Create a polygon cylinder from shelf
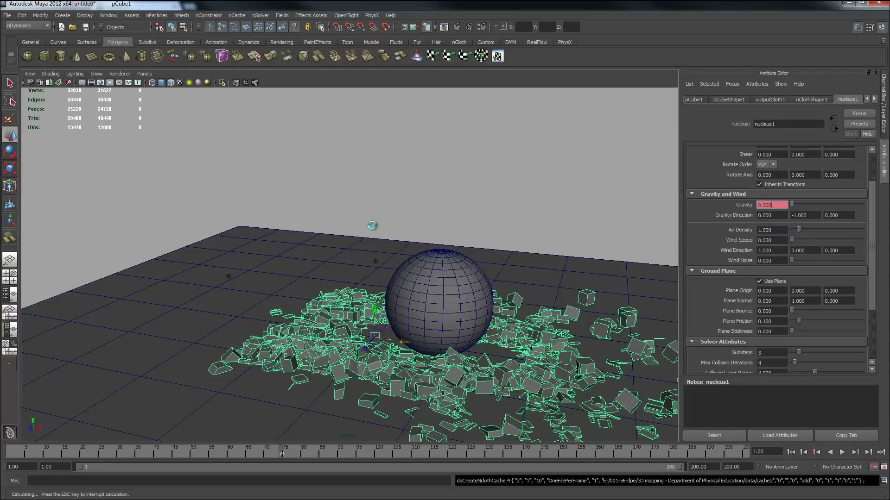This screenshot has height=500, width=890. [60, 56]
